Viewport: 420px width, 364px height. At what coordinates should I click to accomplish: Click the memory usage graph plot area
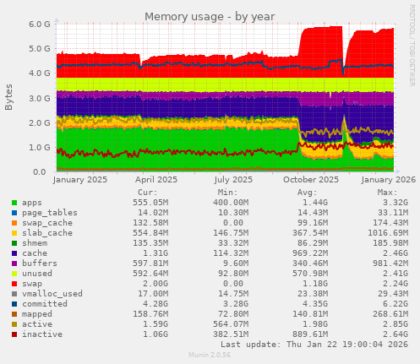(x=225, y=98)
